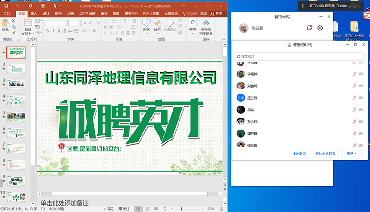This screenshot has width=370, height=212.
Task: Open the 插入 ribbon tab
Action: pyautogui.click(x=34, y=14)
